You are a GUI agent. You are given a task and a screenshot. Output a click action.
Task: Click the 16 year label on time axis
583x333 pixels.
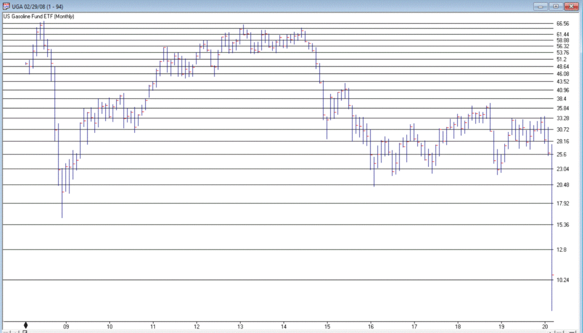[371, 327]
